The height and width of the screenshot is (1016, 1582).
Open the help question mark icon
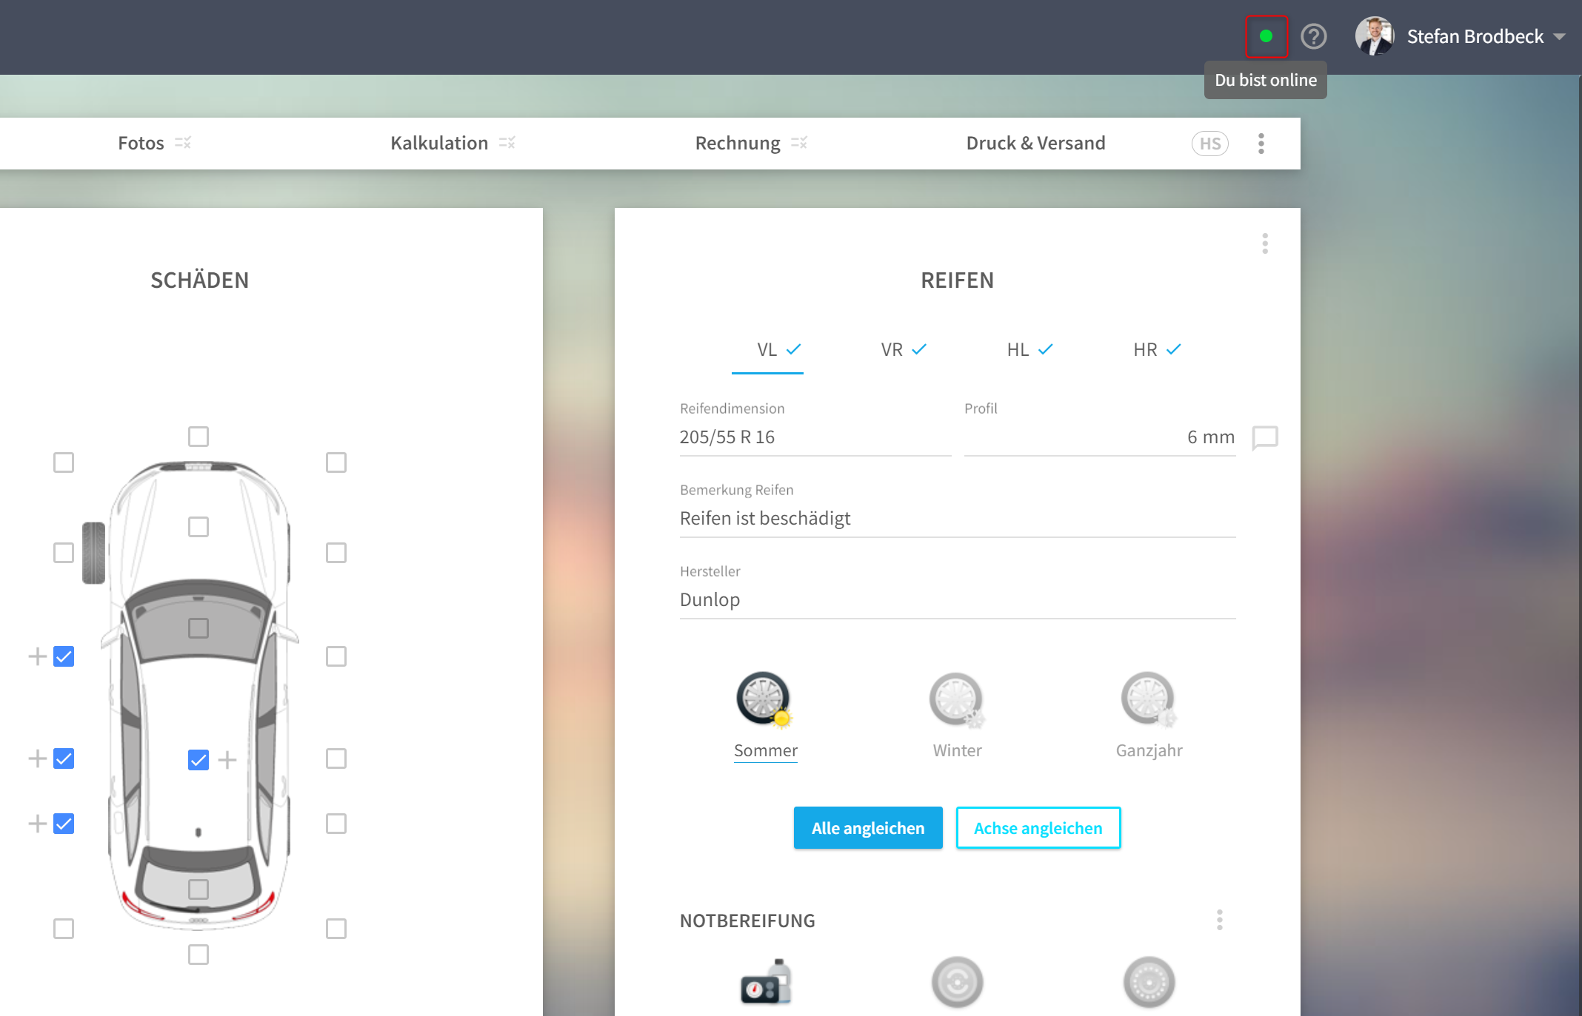click(1314, 36)
